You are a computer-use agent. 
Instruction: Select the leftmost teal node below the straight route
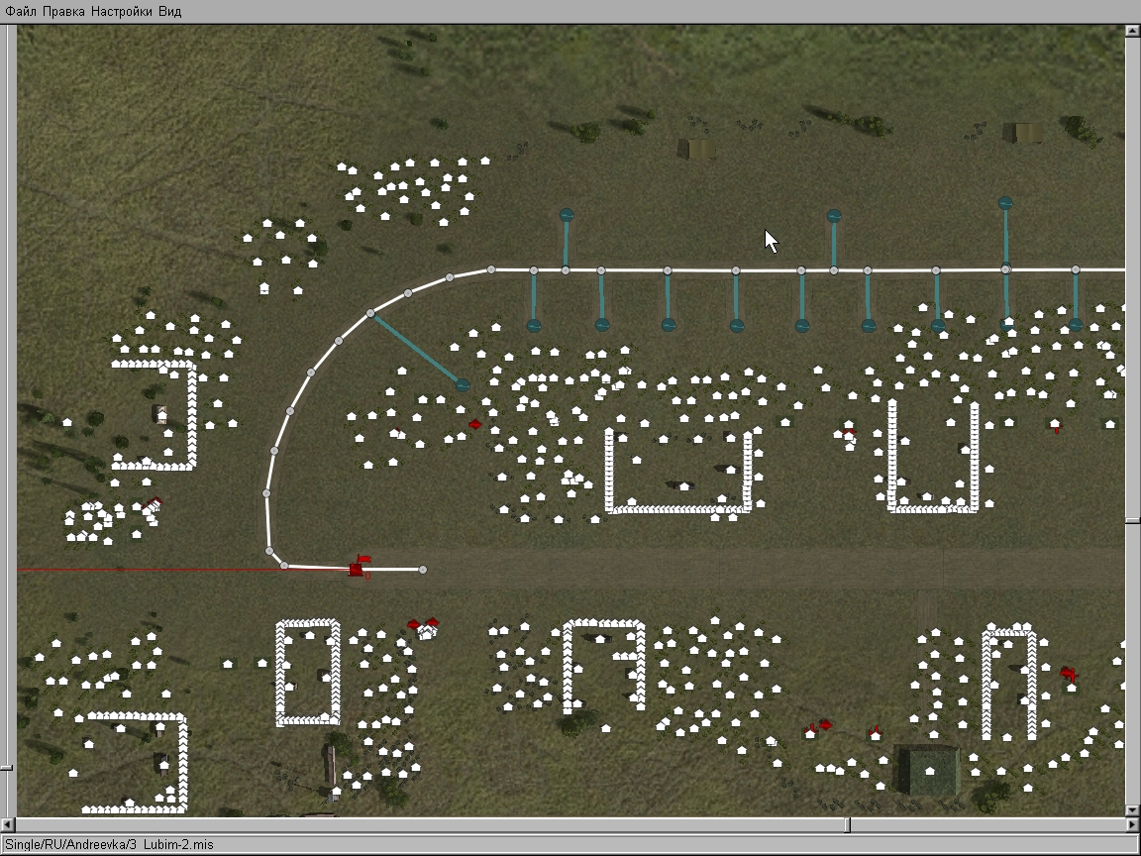click(x=534, y=325)
